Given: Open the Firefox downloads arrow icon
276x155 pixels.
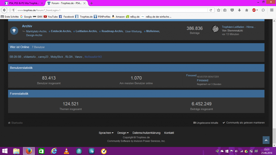Looking at the screenshot, I should [239, 10].
